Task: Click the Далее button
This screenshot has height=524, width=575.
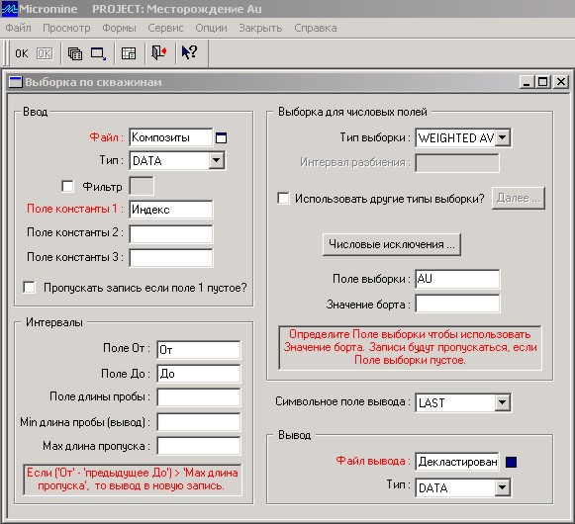Action: (519, 199)
